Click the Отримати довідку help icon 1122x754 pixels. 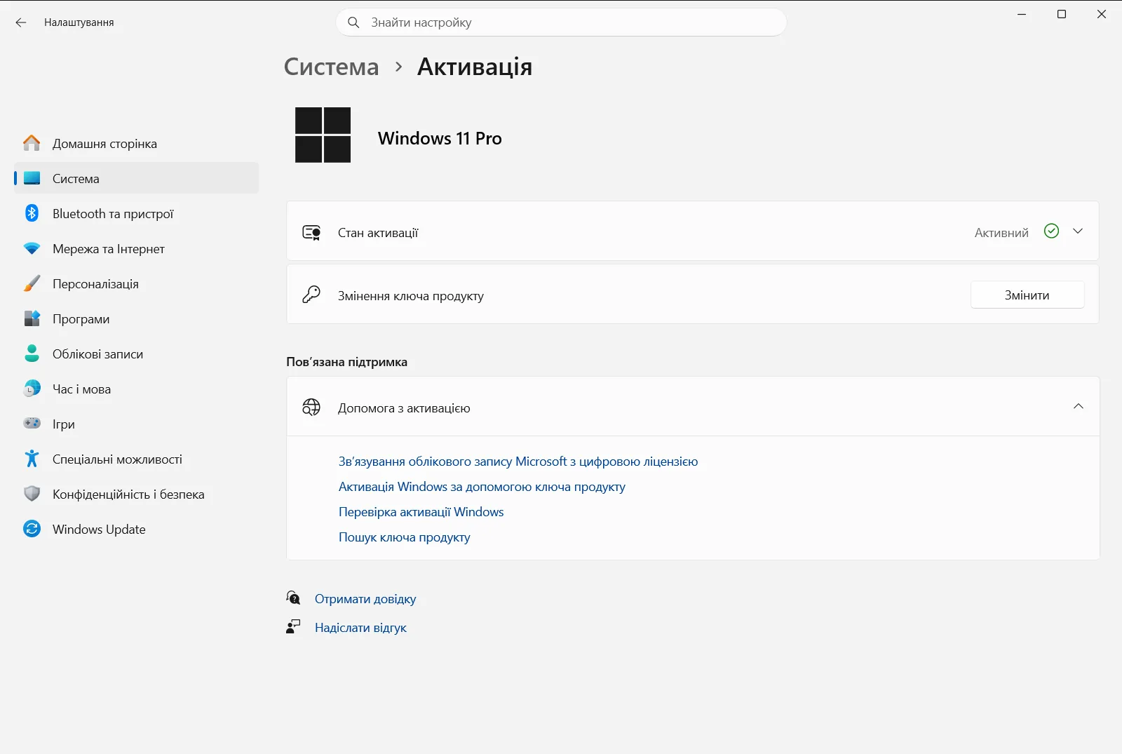coord(293,598)
